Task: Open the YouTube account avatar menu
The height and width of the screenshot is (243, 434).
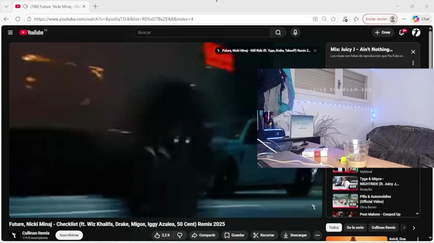Action: (x=416, y=32)
